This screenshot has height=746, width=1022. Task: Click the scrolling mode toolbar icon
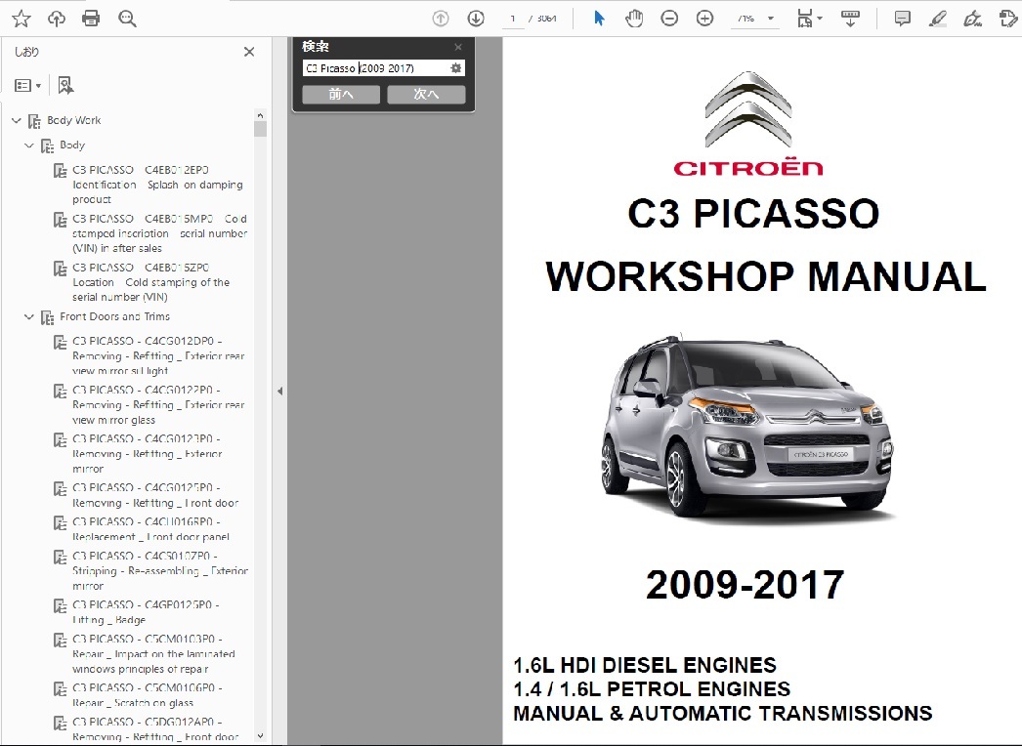pyautogui.click(x=850, y=19)
